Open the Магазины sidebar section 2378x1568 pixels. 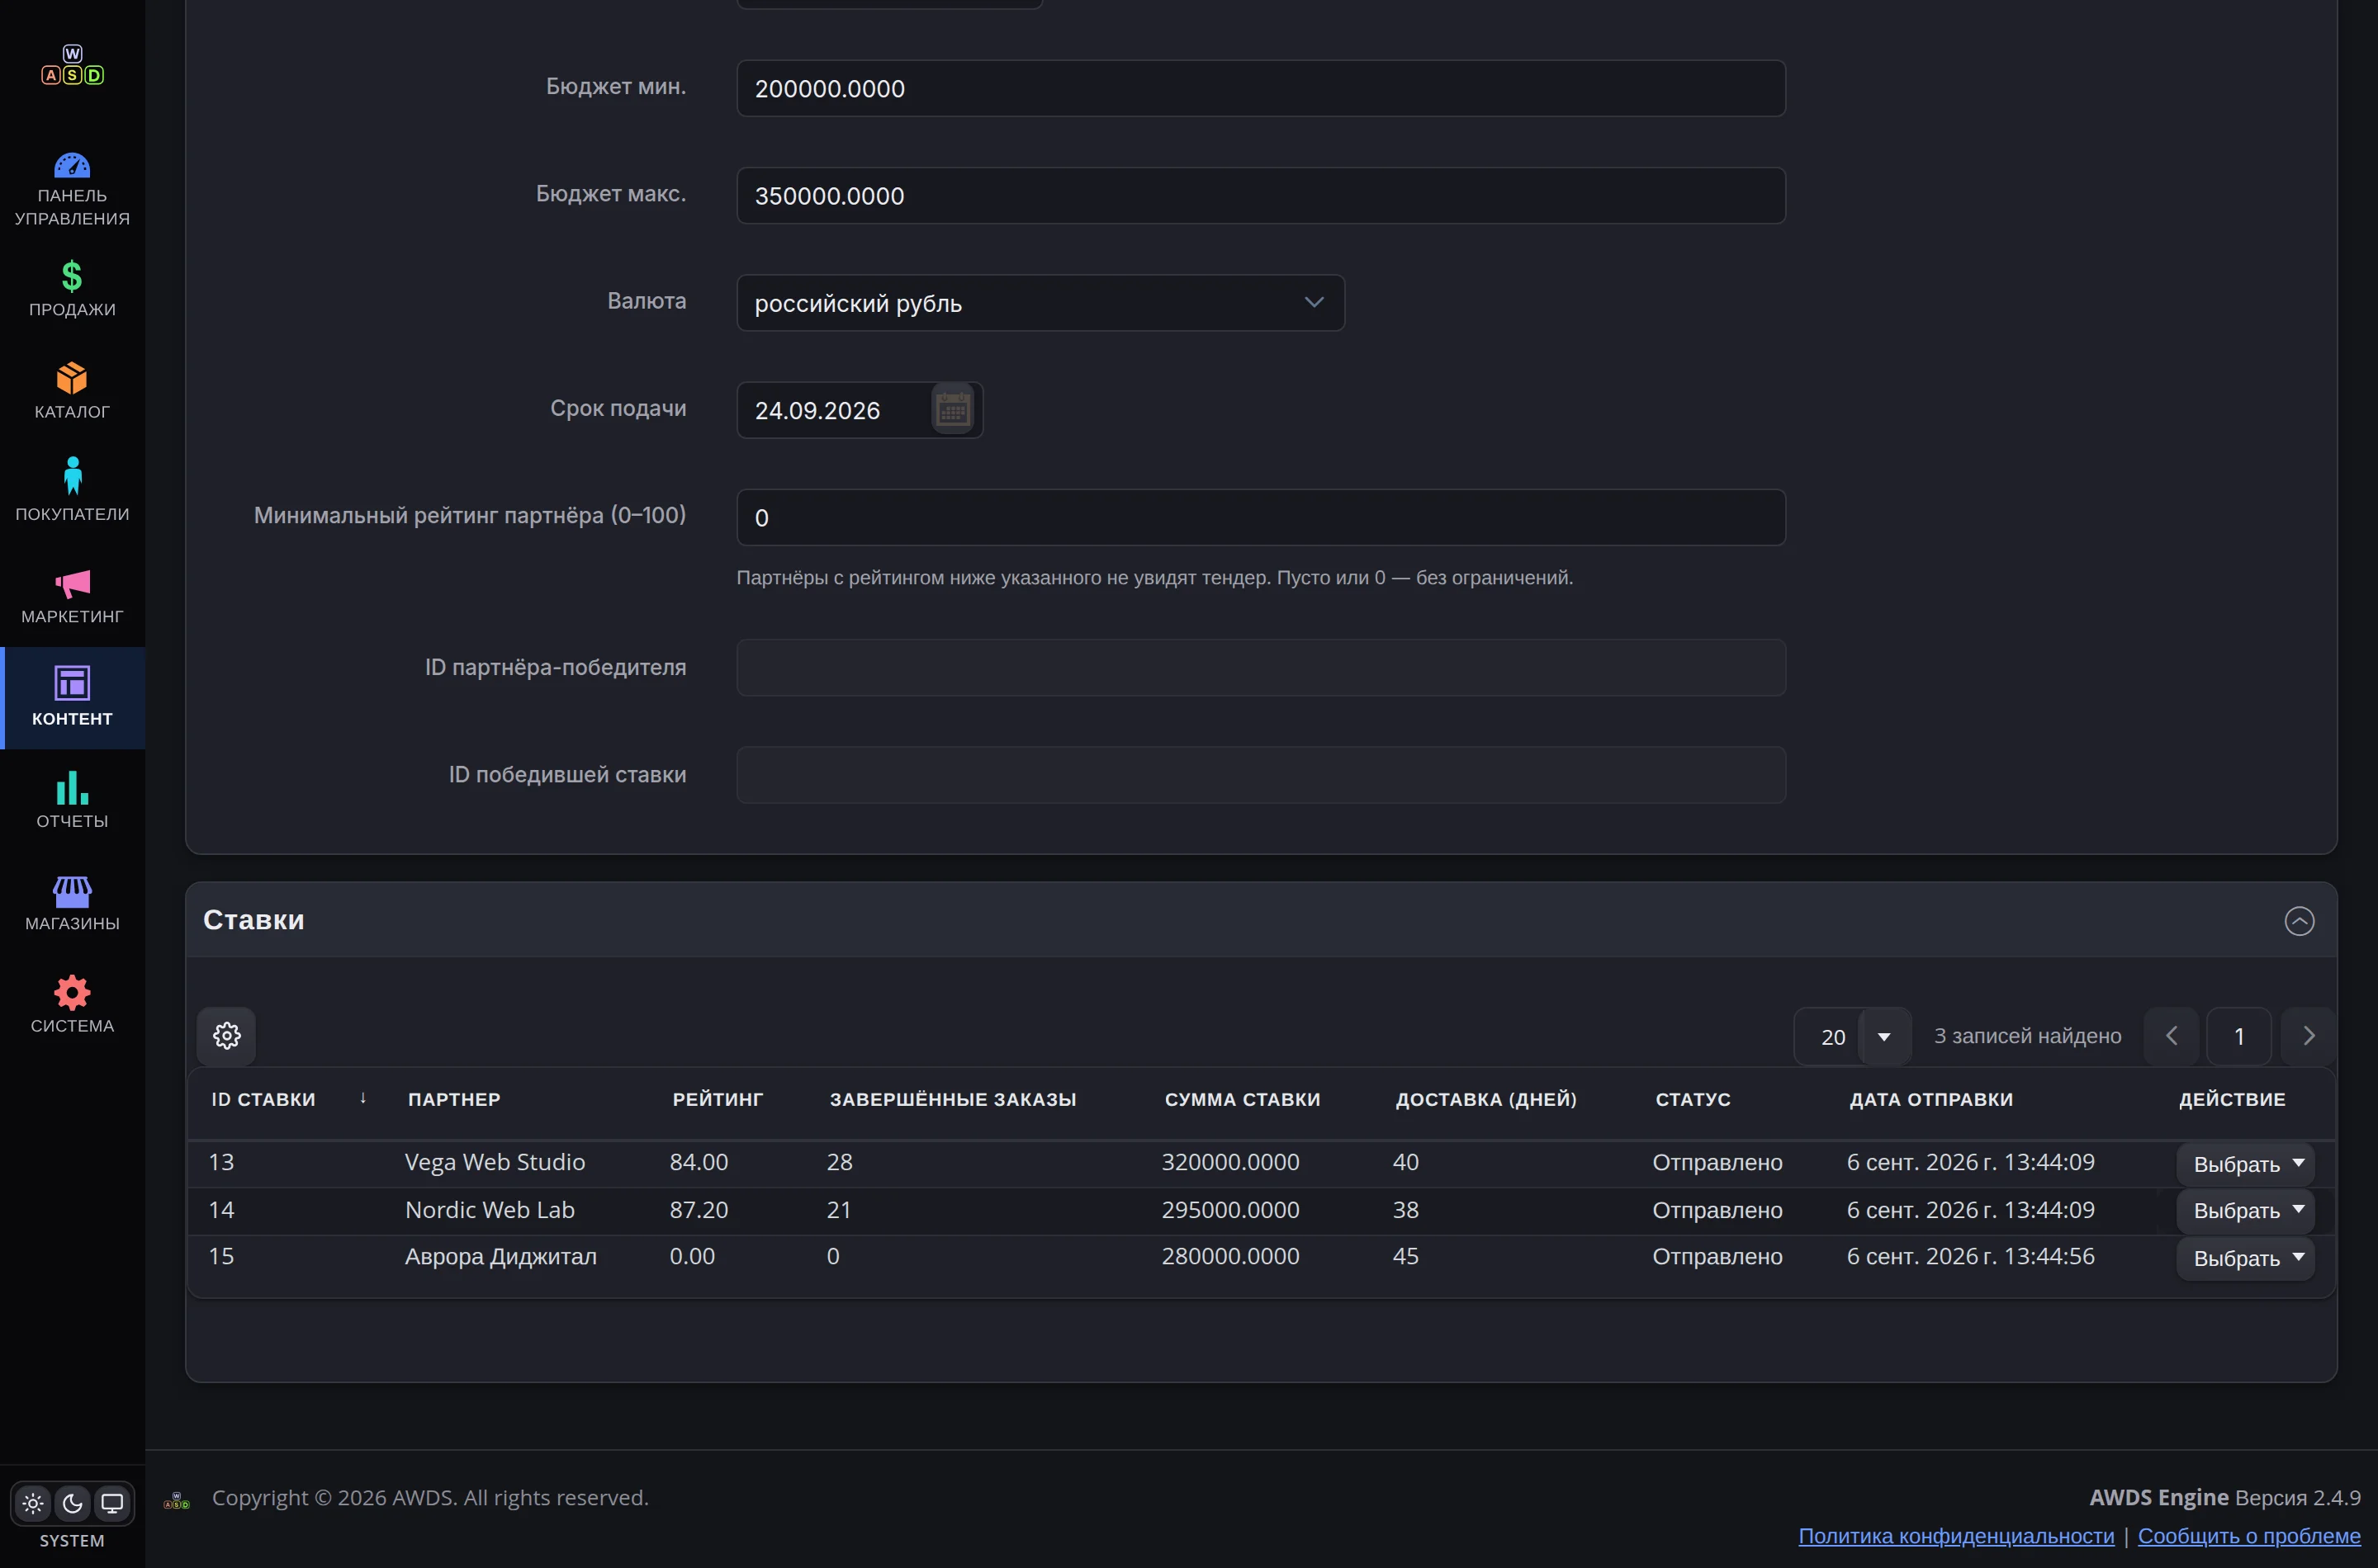pos(72,903)
